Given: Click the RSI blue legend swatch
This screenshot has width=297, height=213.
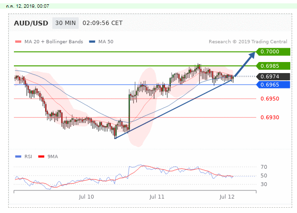Looking at the screenshot, I should pyautogui.click(x=18, y=157).
